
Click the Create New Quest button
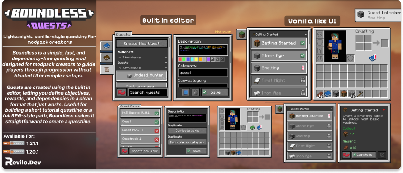(x=142, y=43)
